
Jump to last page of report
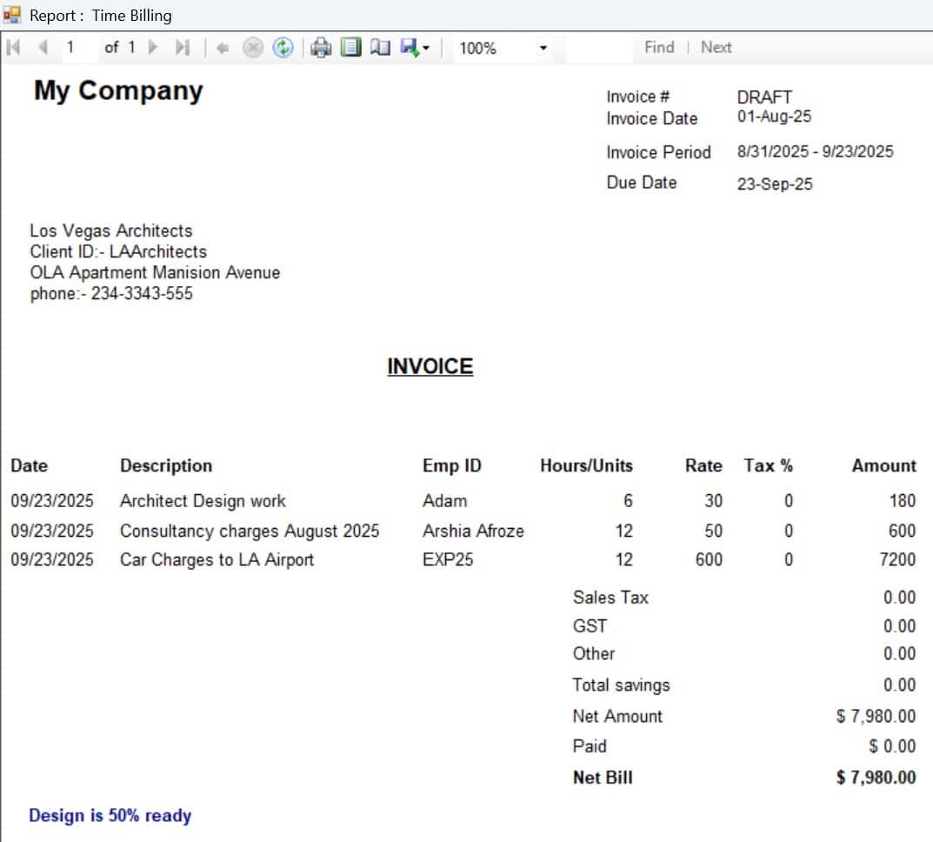tap(182, 48)
